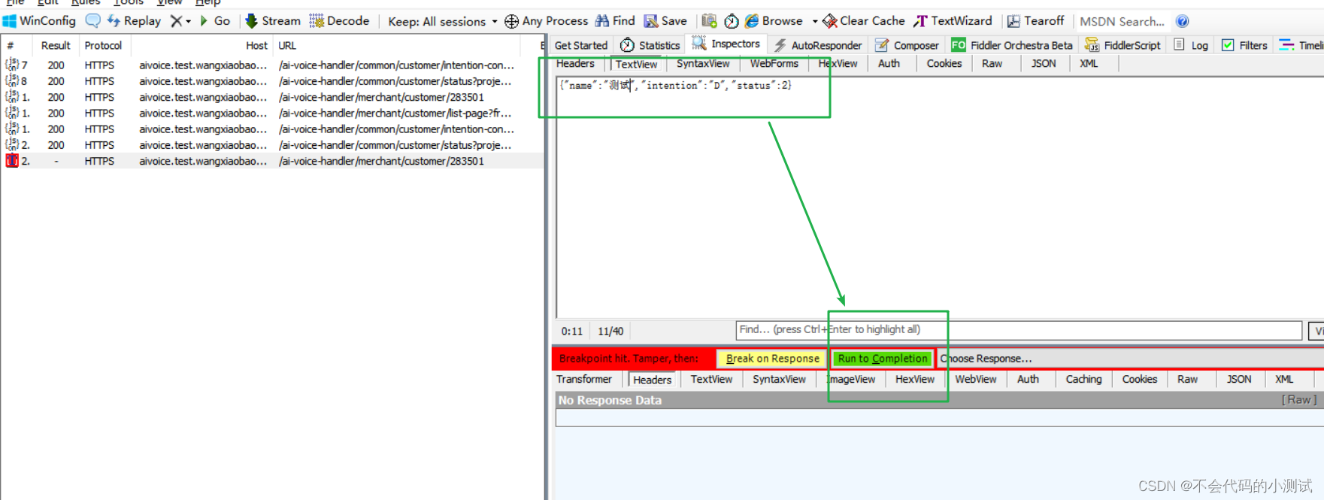Click Run to Completion button
This screenshot has width=1324, height=500.
(x=883, y=359)
